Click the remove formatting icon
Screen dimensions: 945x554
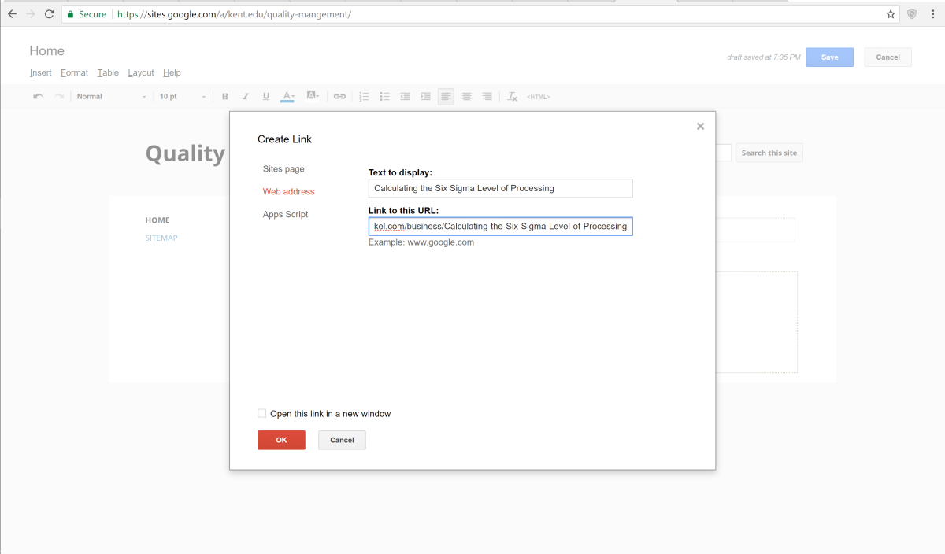[x=512, y=97]
